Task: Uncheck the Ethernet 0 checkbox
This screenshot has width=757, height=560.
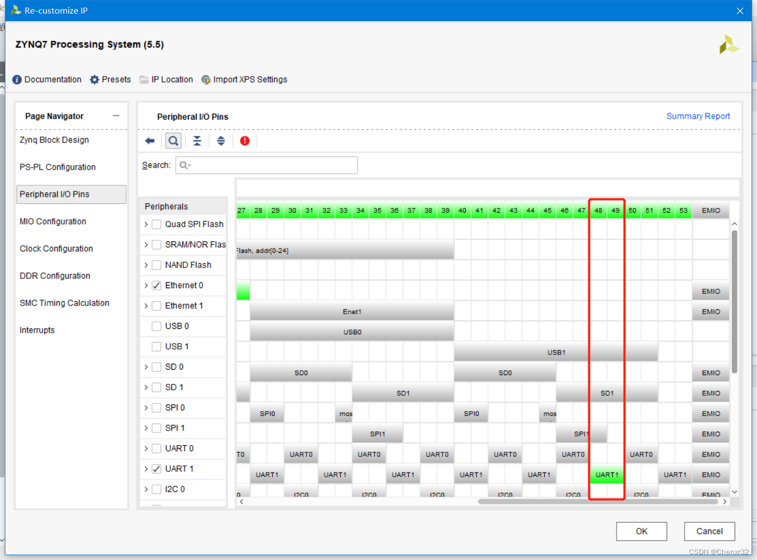Action: (156, 285)
